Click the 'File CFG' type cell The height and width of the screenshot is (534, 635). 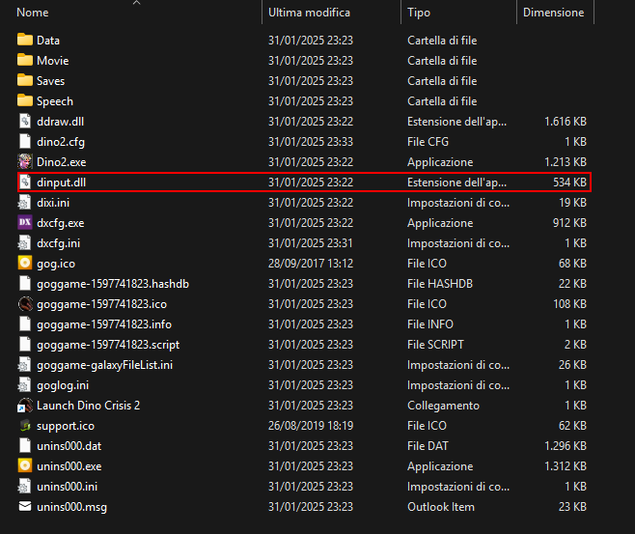[428, 142]
